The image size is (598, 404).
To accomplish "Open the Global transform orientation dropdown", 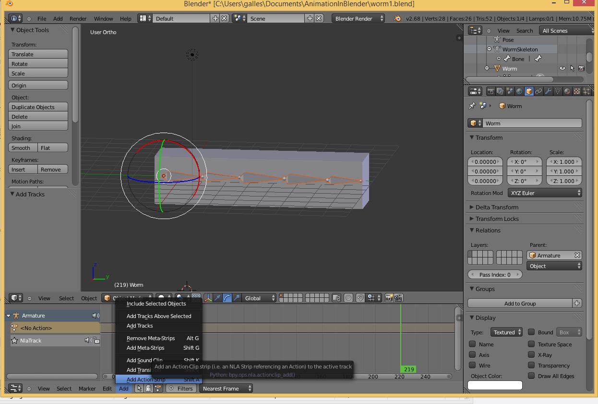I will click(x=260, y=298).
